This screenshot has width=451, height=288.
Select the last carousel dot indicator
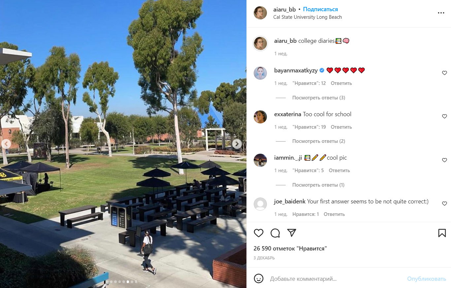[x=136, y=282]
